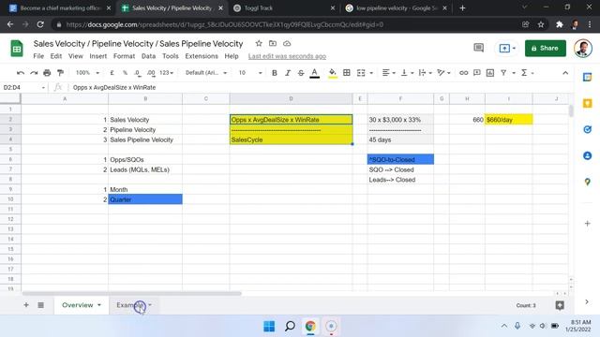Open the font size dropdown
Screen dimensions: 600x337
tap(250, 73)
